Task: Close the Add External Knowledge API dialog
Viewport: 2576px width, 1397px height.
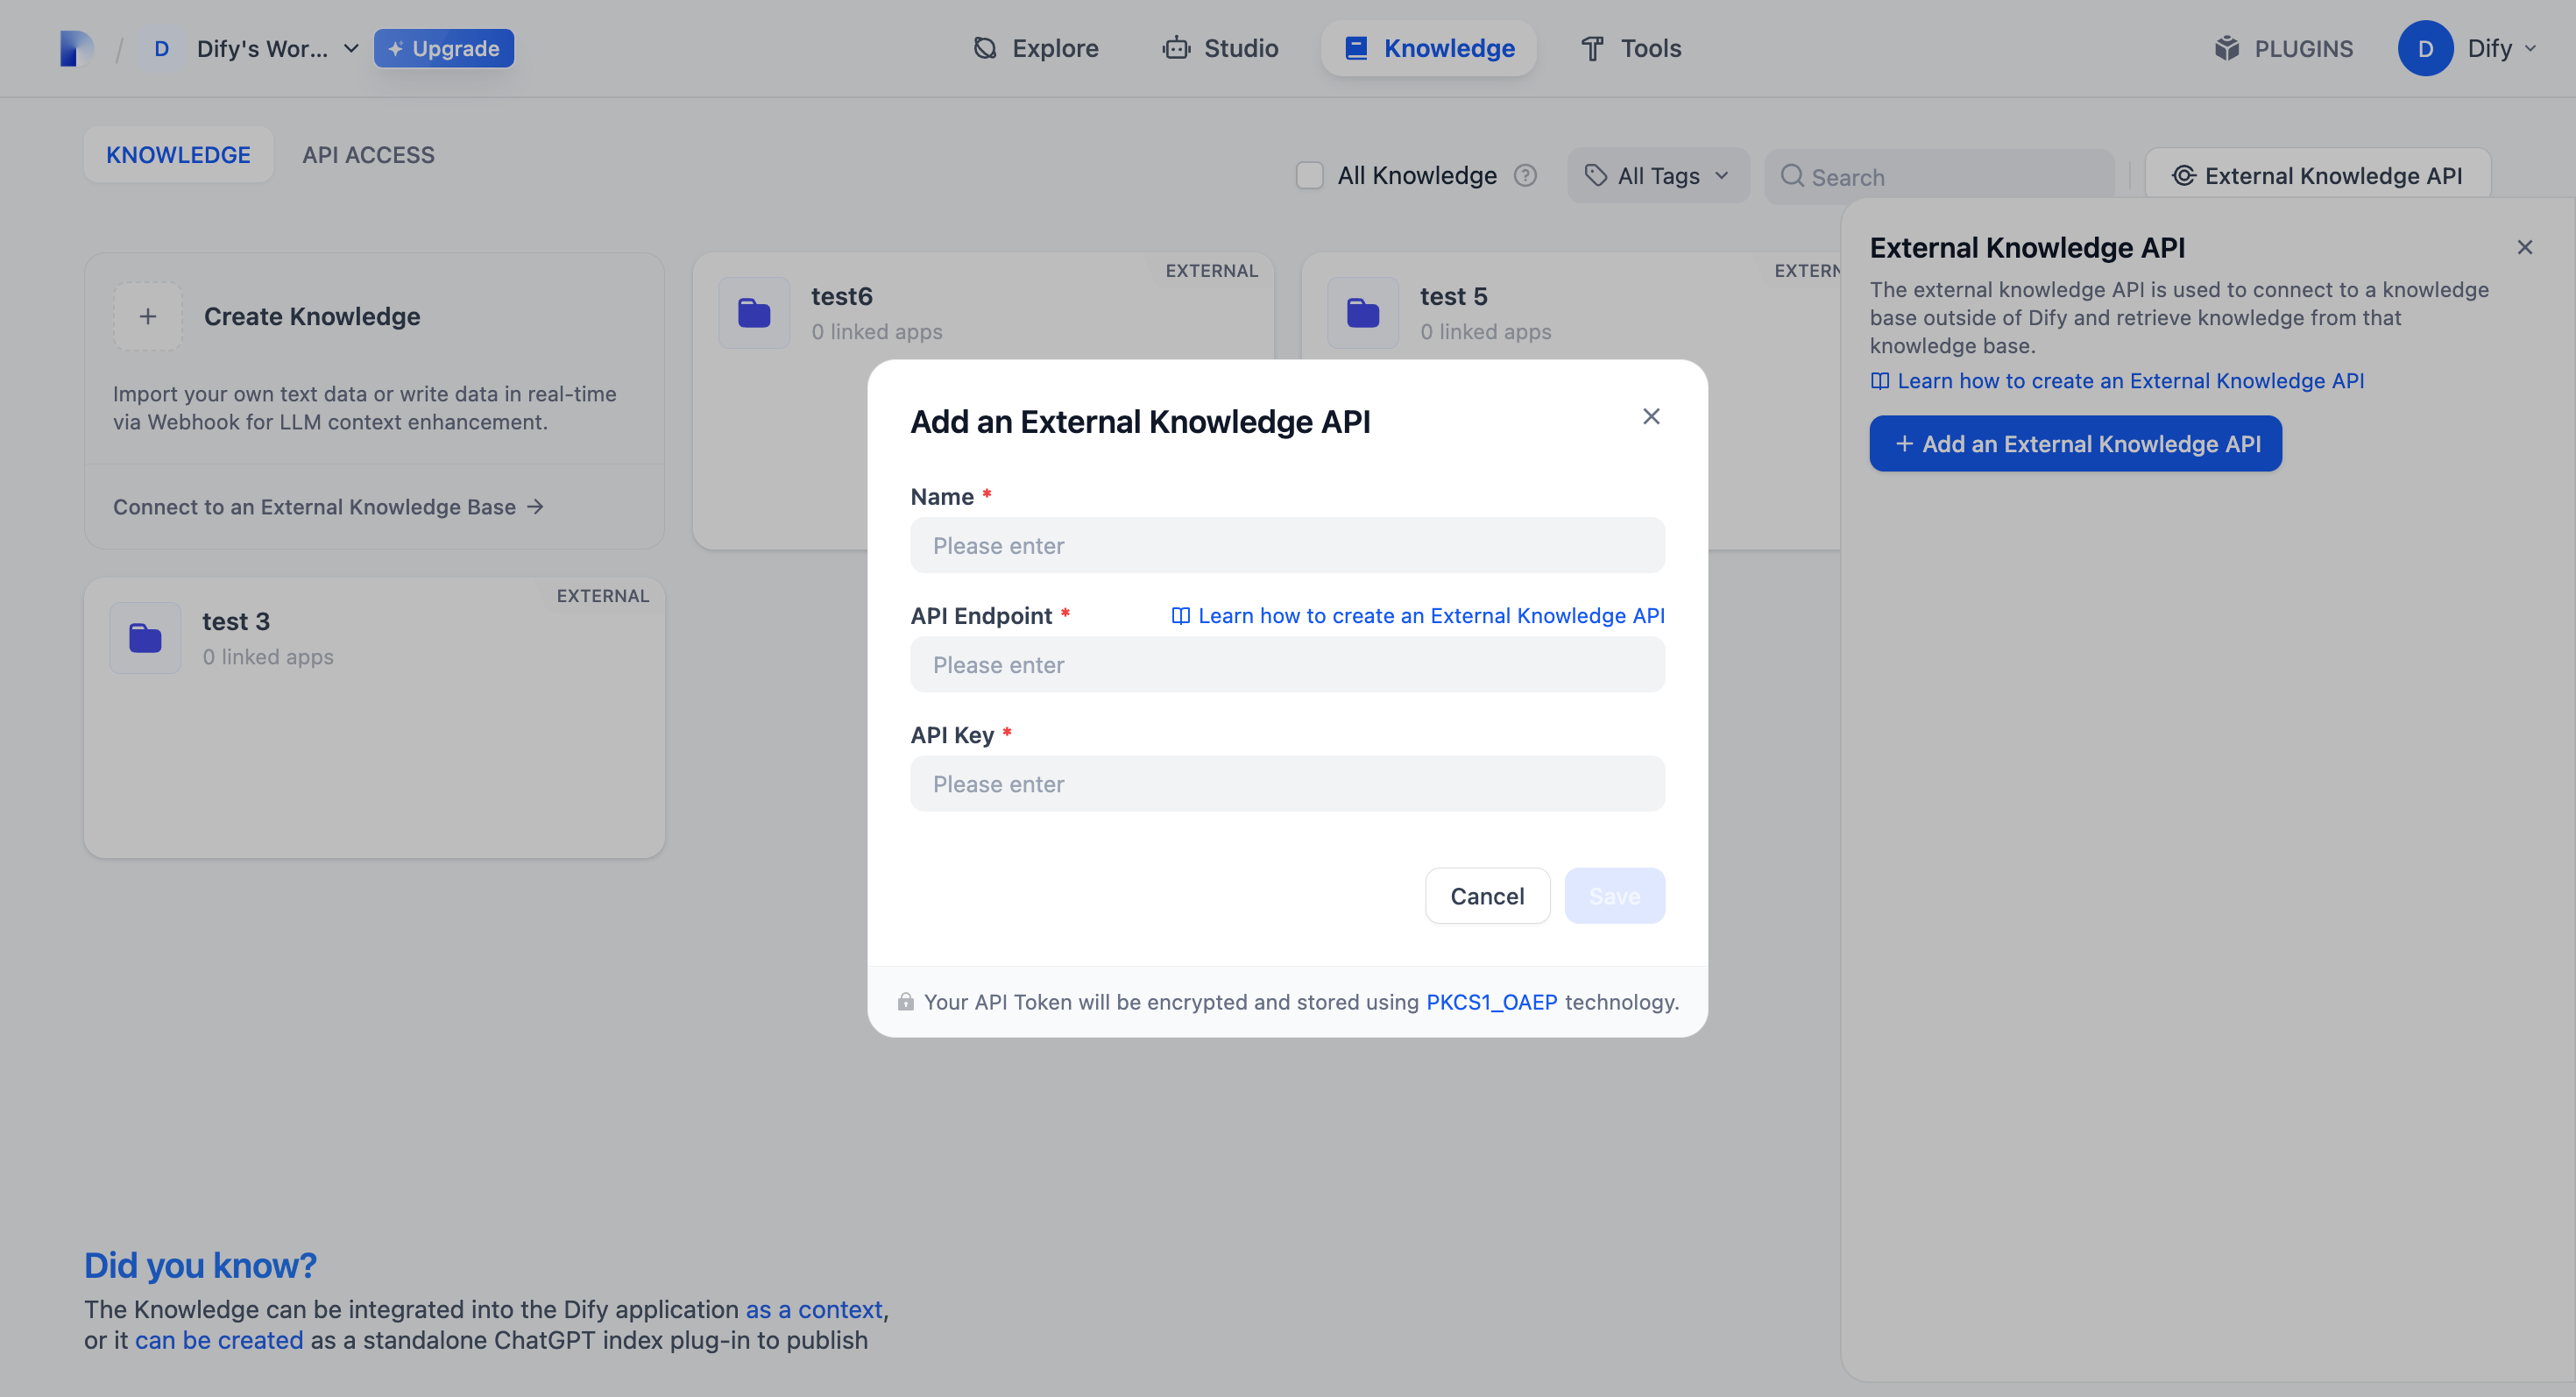Action: coord(1651,416)
